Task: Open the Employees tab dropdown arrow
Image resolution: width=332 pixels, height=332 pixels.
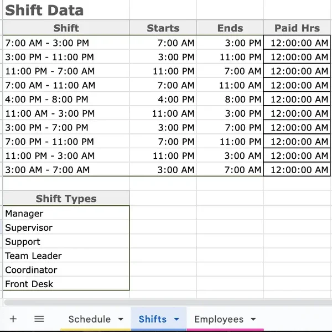Action: coord(253,319)
